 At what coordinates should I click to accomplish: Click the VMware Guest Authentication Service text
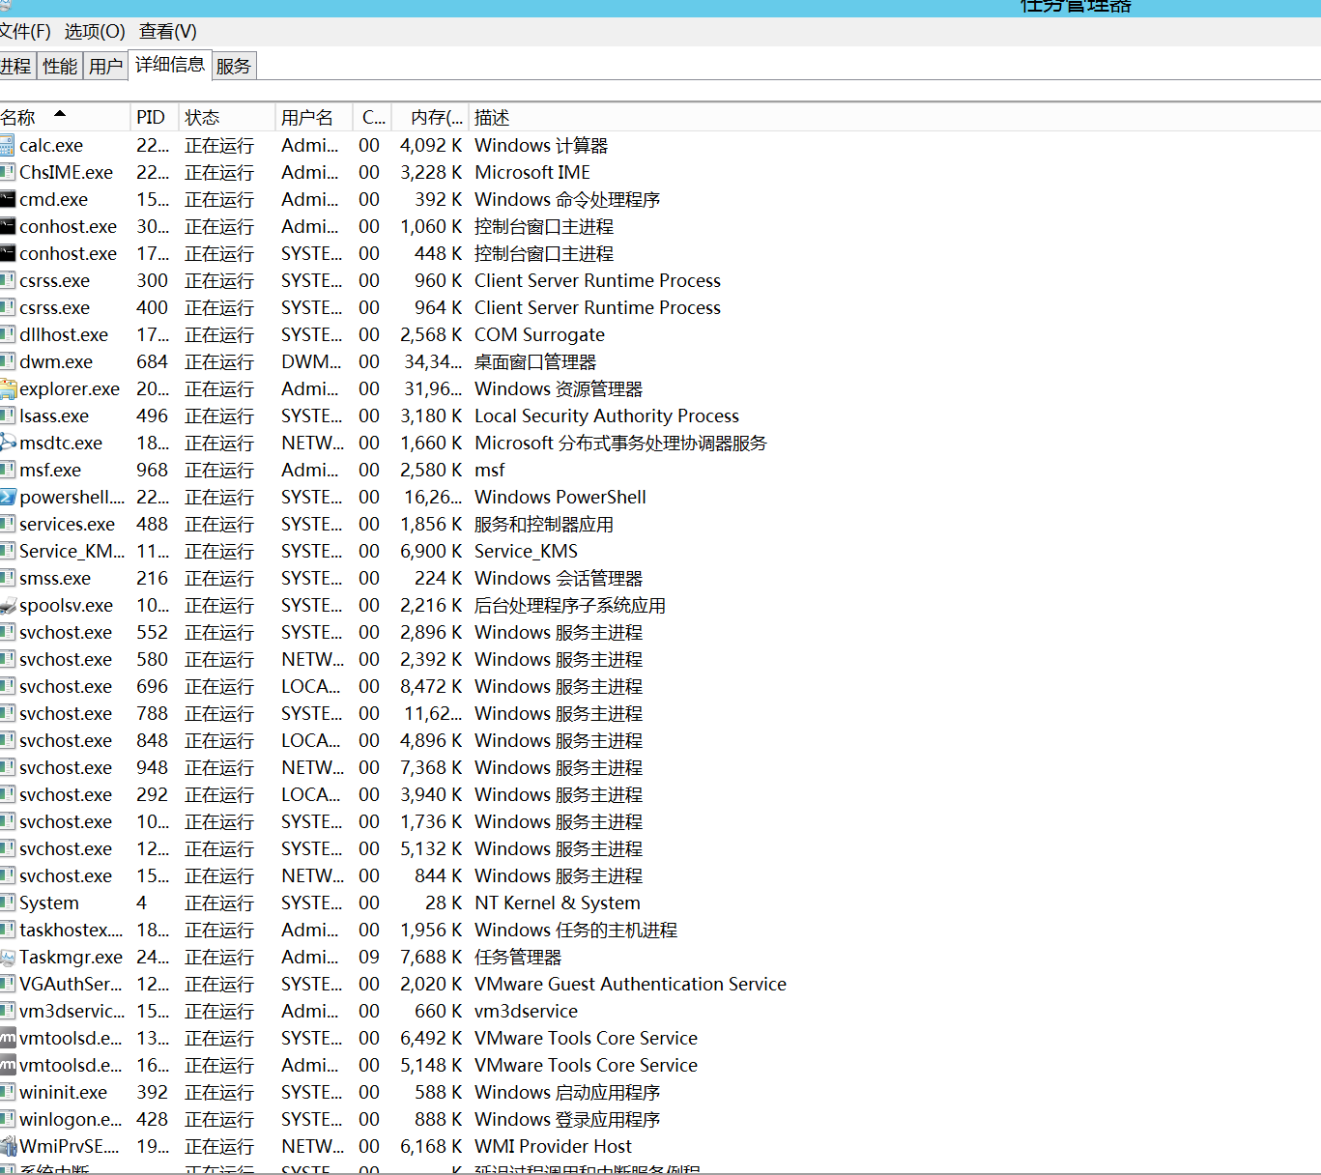[630, 985]
